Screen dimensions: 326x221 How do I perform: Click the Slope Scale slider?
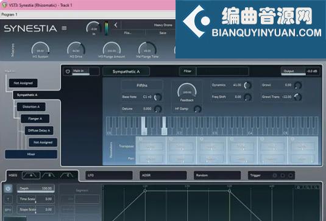click(36, 210)
